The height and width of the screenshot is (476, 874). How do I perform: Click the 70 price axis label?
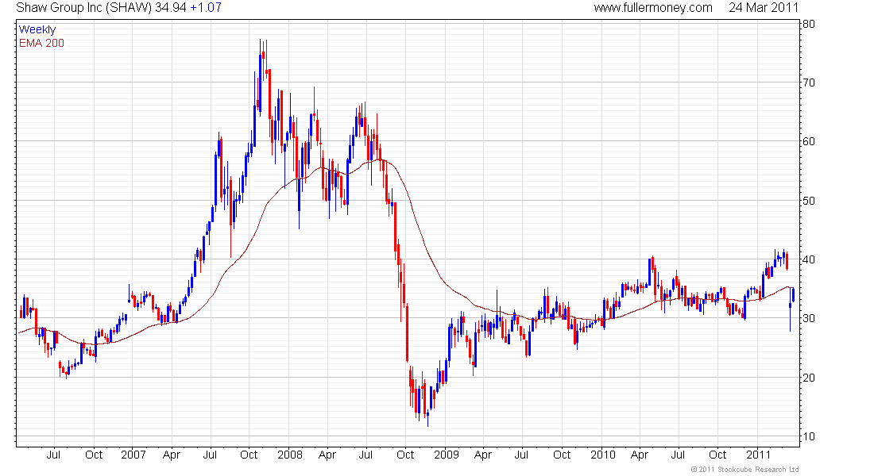808,83
